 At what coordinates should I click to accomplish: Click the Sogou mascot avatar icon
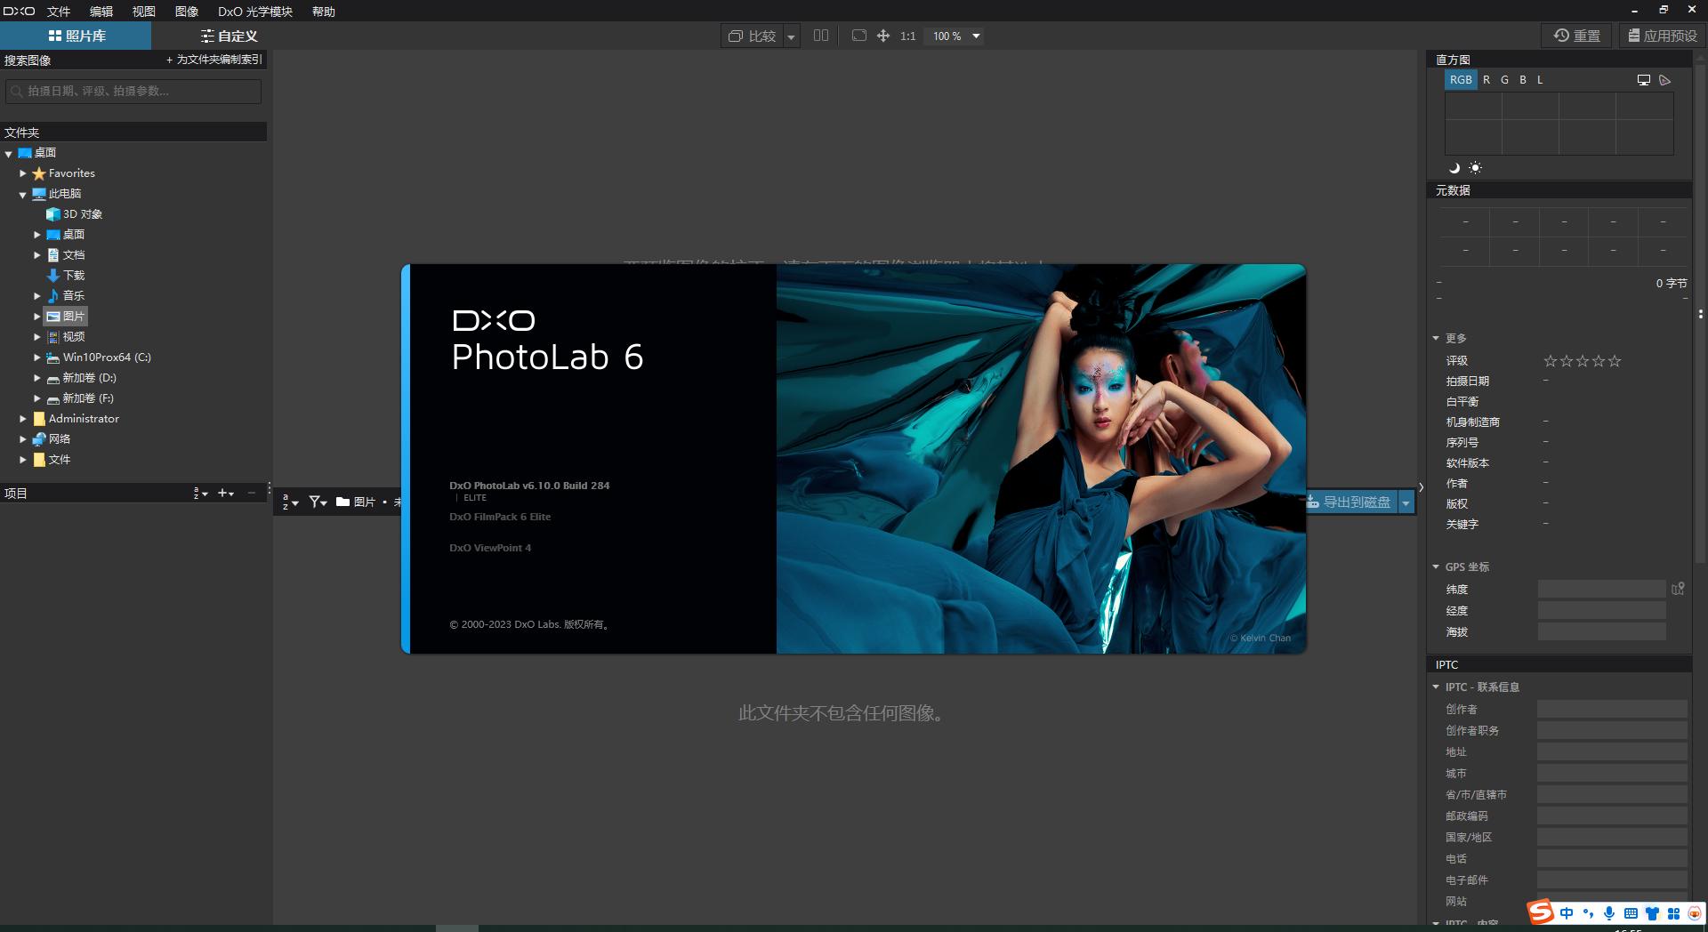click(1695, 913)
